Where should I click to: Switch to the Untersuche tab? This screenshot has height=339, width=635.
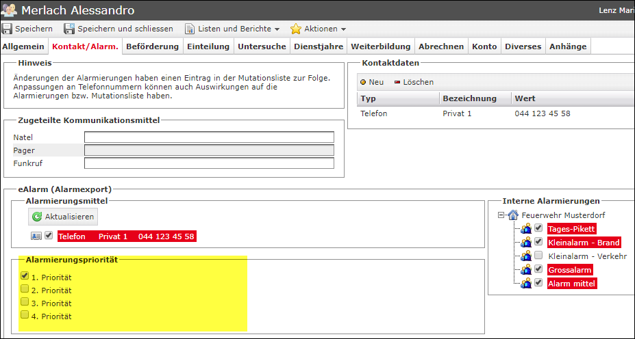[x=262, y=46]
